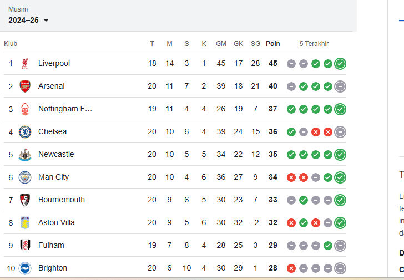Click the Bournemouth club crest

pos(25,200)
